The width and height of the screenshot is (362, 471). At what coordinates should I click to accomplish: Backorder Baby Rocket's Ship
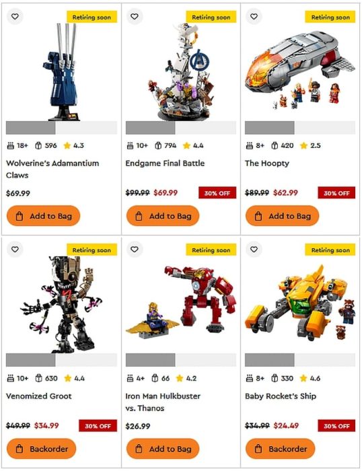click(x=280, y=449)
